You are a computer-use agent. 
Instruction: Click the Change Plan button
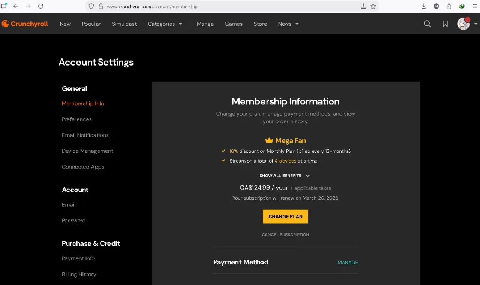point(285,216)
